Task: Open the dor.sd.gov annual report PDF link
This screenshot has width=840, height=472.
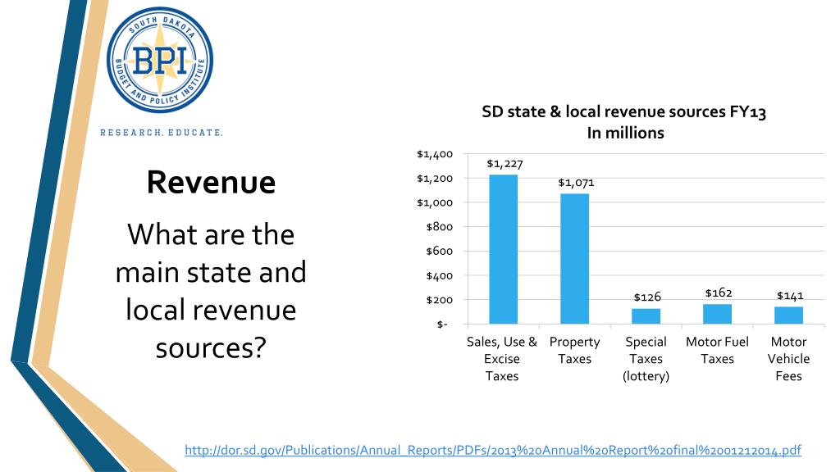Action: 493,450
